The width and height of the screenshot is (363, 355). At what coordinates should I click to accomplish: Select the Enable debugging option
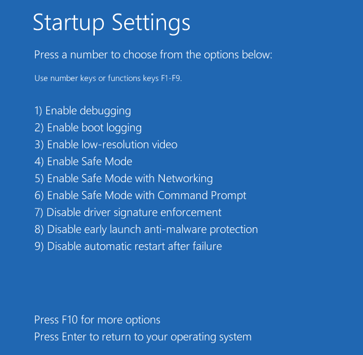click(x=82, y=111)
